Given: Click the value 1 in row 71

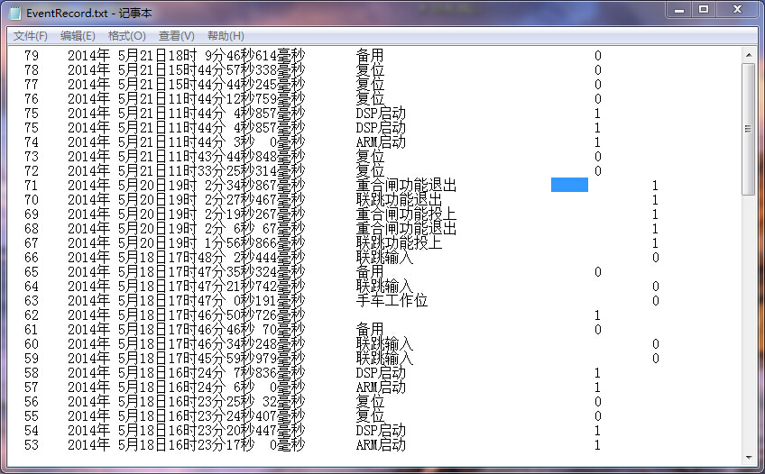Looking at the screenshot, I should point(655,186).
